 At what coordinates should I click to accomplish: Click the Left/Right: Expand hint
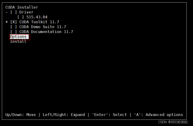point(64,115)
